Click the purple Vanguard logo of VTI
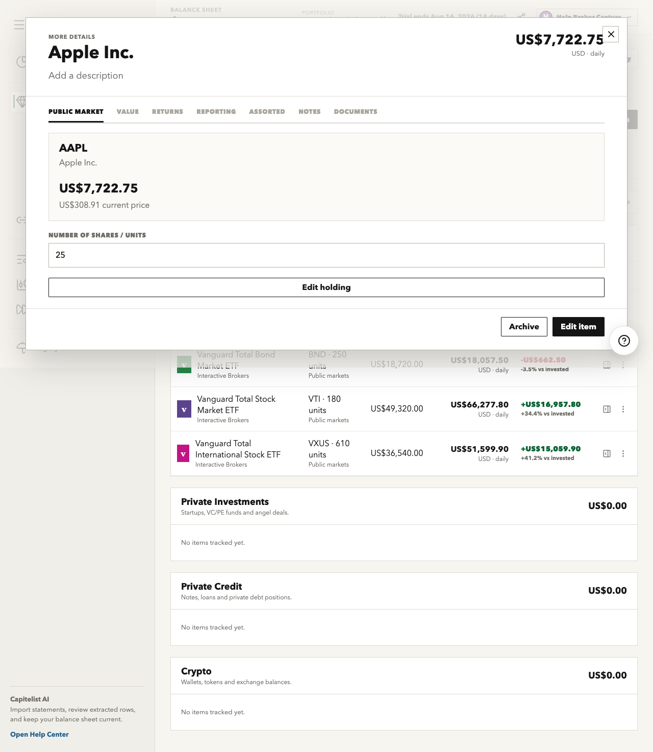 point(184,409)
